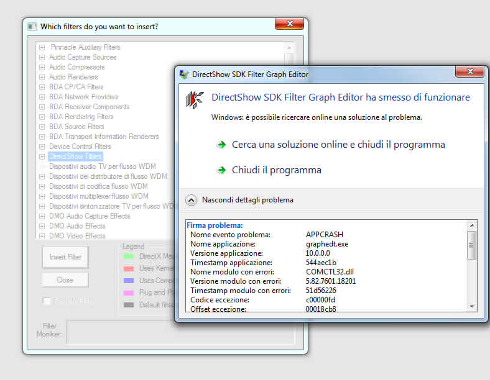Click details scrollbar up arrow
The image size is (490, 380).
click(471, 225)
